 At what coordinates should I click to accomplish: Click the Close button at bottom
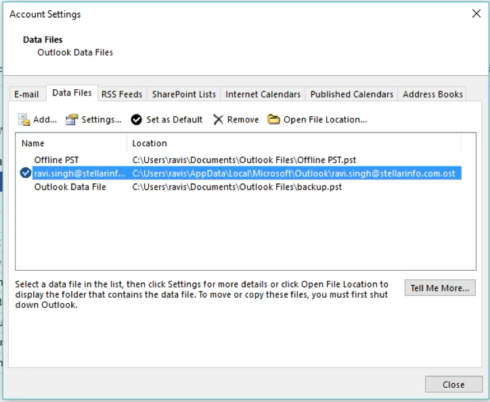[453, 384]
